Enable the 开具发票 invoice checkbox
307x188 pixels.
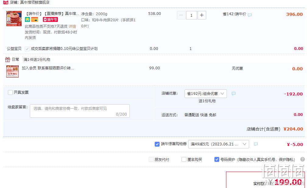(x=10, y=92)
